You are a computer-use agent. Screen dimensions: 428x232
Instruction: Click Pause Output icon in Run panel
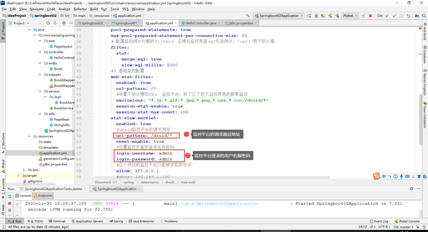pos(10,210)
